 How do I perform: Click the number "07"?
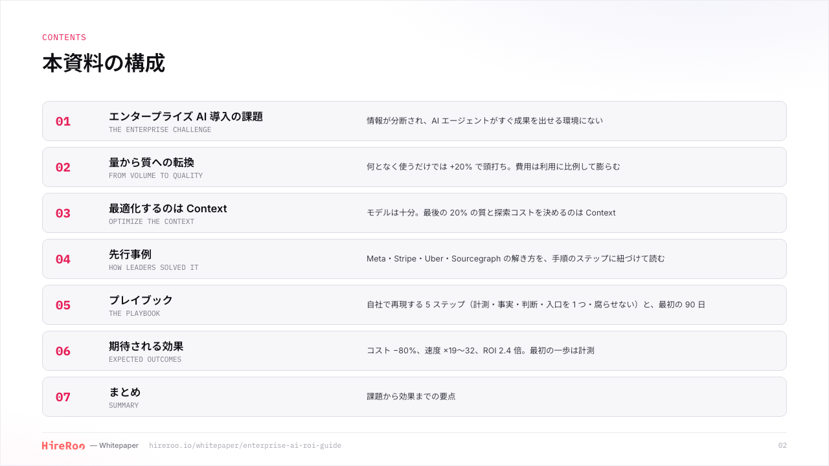pos(63,397)
